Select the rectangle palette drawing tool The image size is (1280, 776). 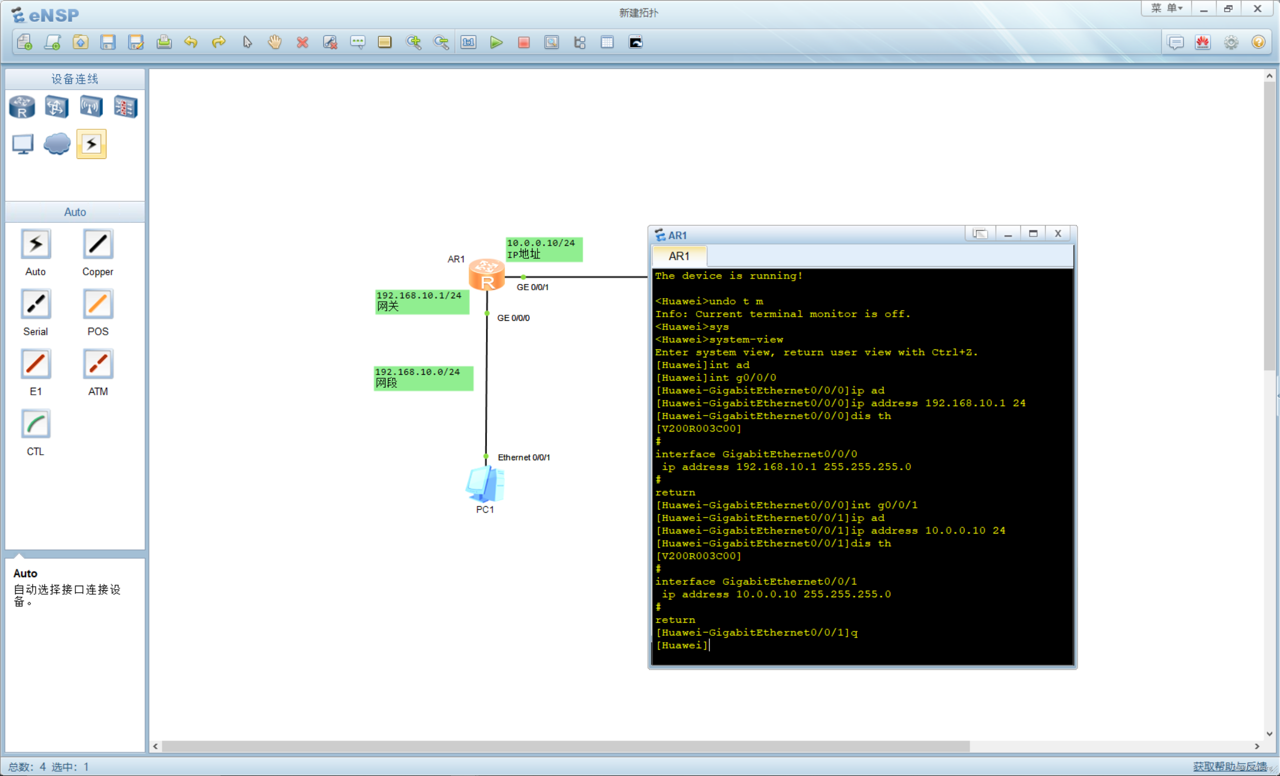(385, 42)
